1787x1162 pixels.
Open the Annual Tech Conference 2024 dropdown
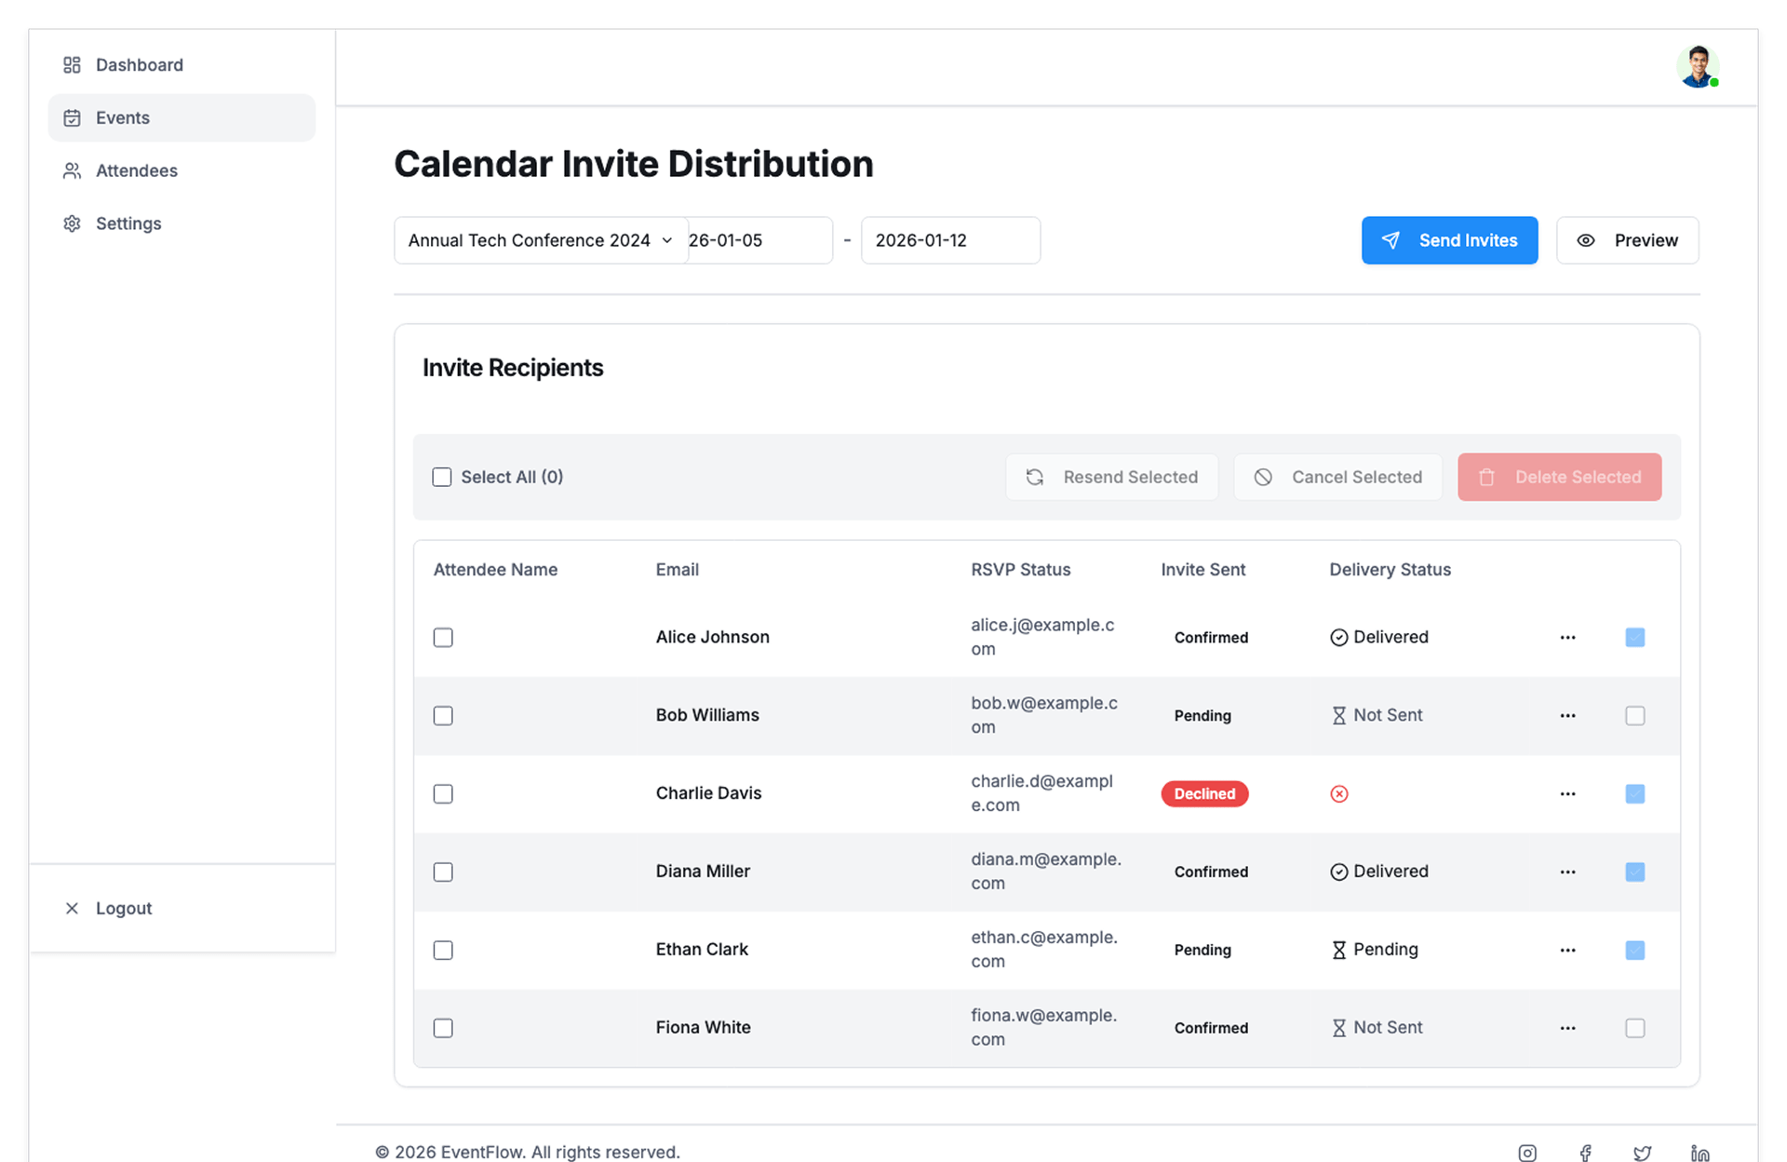(541, 241)
